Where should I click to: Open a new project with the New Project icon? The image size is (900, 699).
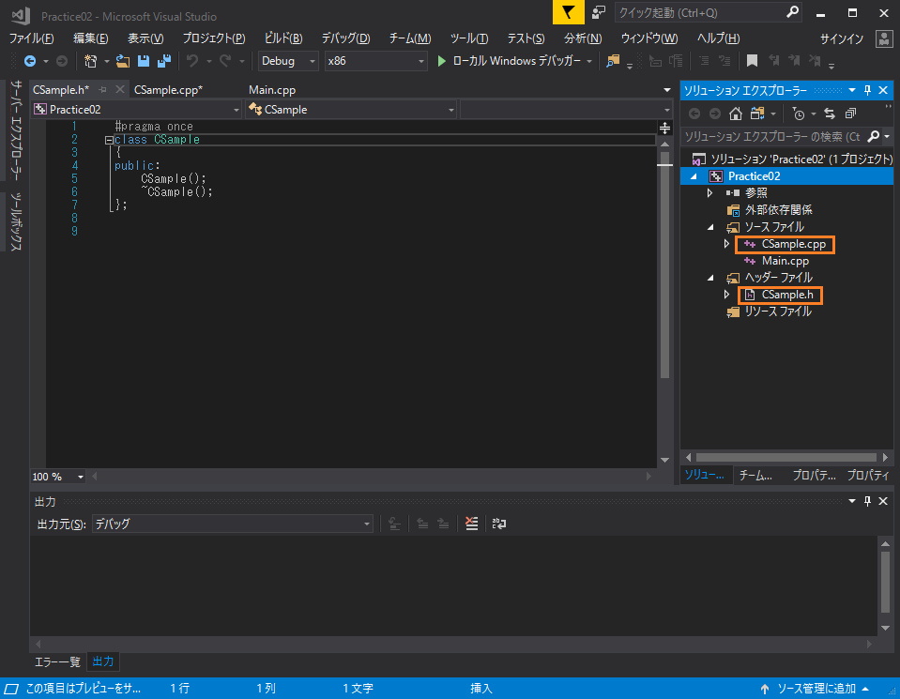[x=89, y=62]
